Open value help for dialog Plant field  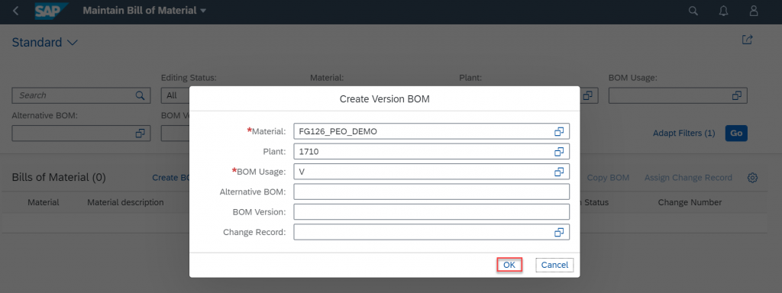pyautogui.click(x=558, y=152)
